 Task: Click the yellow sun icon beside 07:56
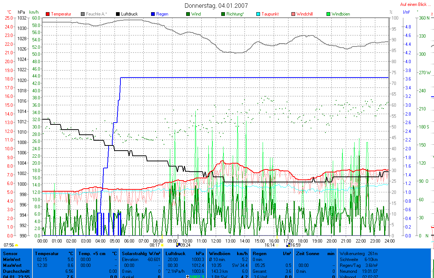[17, 245]
